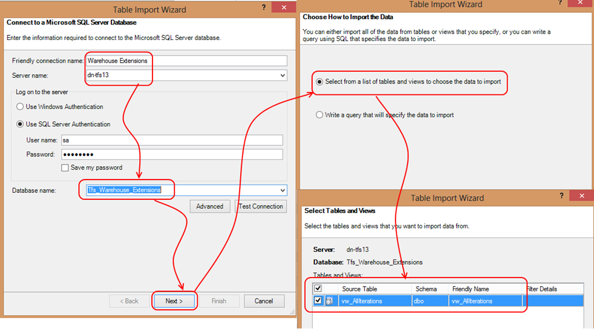Open the Database name dropdown list
The height and width of the screenshot is (329, 594).
point(282,190)
